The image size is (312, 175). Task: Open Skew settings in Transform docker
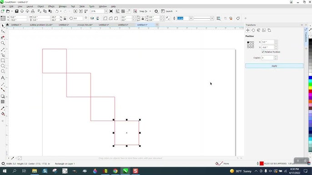(269, 30)
